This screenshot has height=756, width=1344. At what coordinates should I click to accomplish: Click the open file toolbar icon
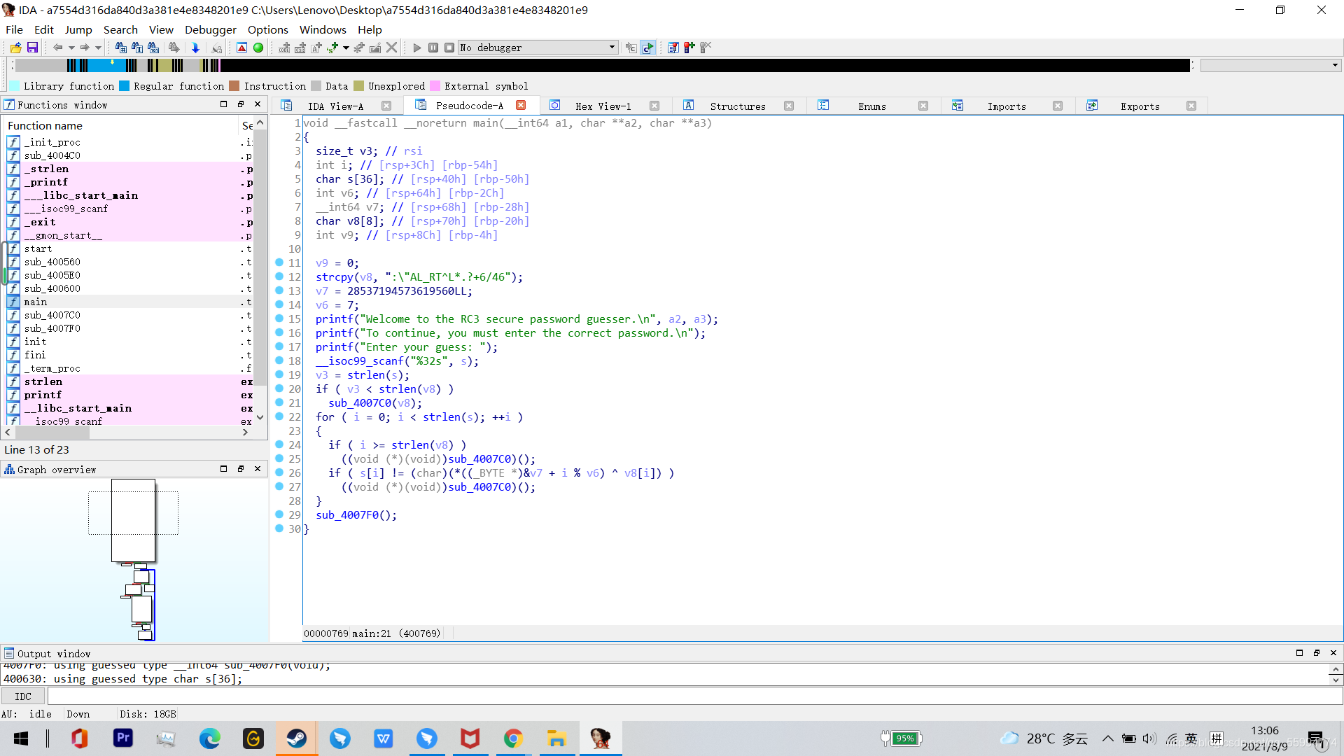coord(15,48)
